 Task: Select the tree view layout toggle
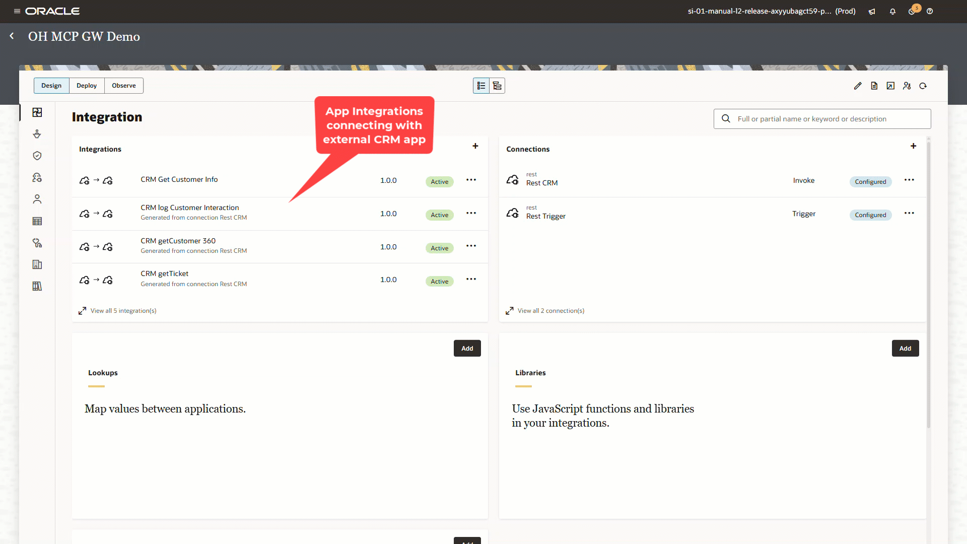[497, 86]
